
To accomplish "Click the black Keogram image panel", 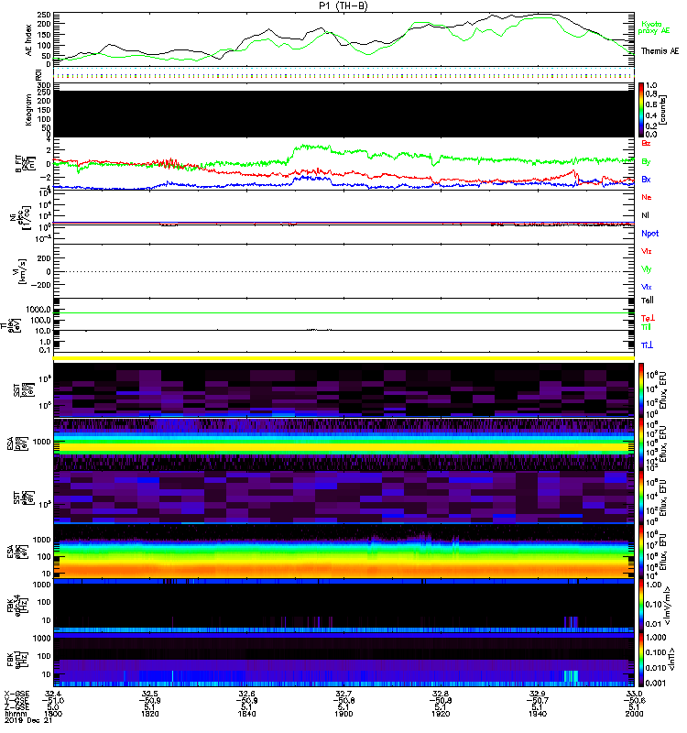I will click(x=343, y=114).
